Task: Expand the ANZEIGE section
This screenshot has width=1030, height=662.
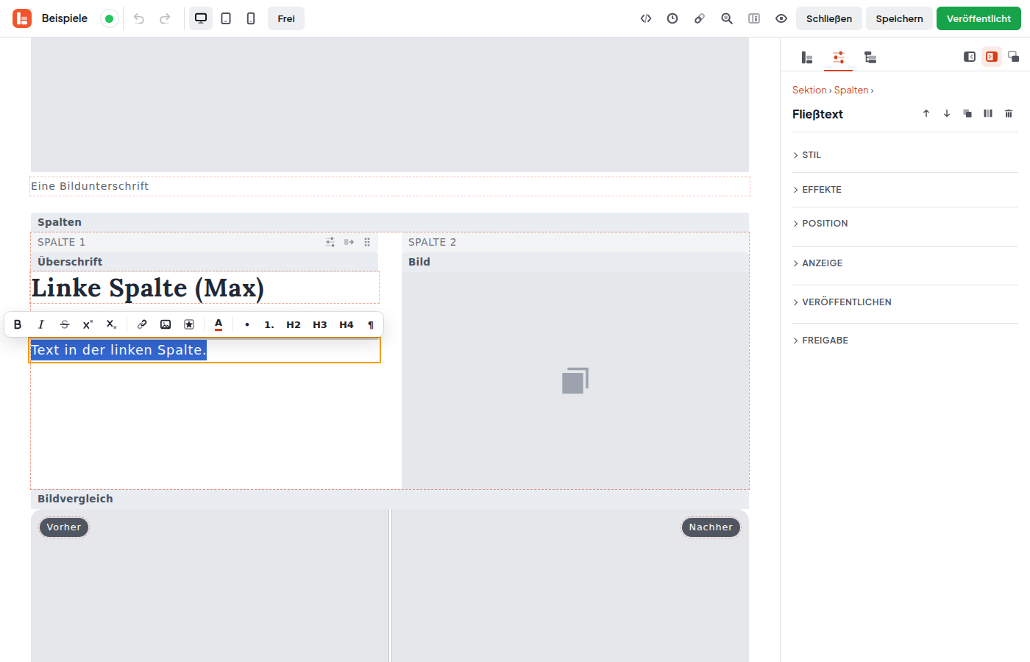Action: click(x=905, y=263)
